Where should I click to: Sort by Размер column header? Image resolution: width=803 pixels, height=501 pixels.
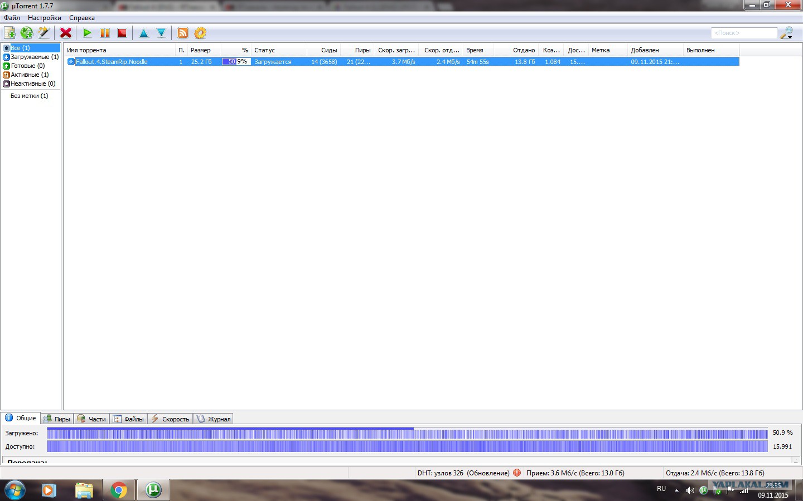tap(204, 50)
